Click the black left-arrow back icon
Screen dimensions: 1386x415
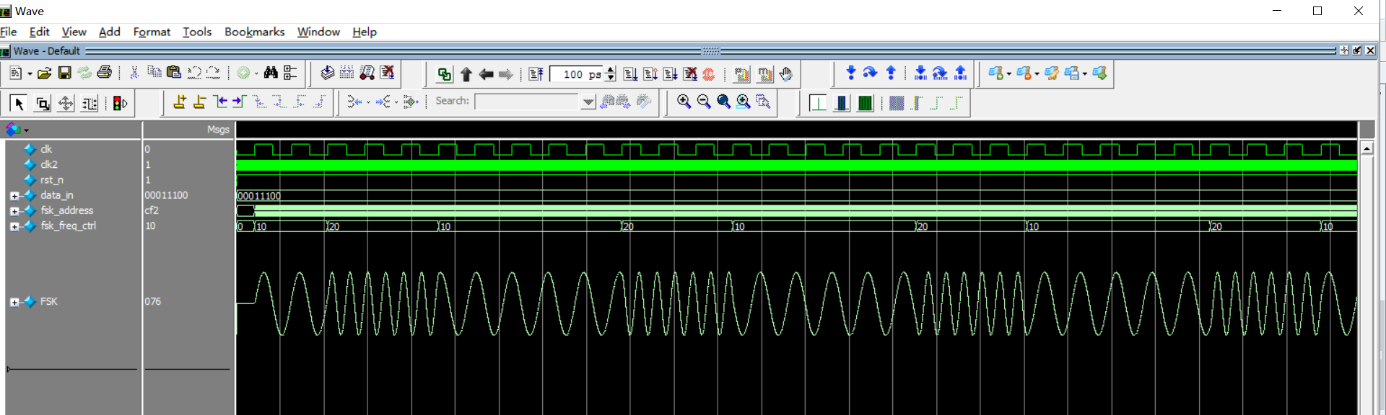pyautogui.click(x=486, y=74)
